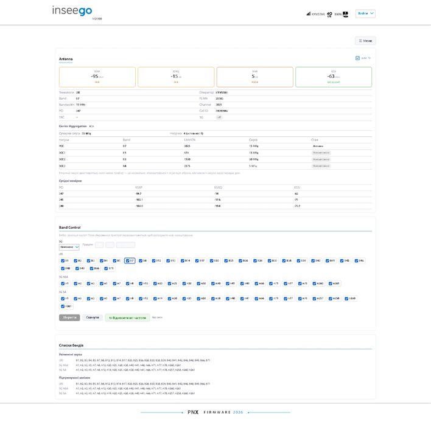Viewport: 431px width, 426px height.
Task: Click the Сусідні комірки heading
Action: coord(70,181)
